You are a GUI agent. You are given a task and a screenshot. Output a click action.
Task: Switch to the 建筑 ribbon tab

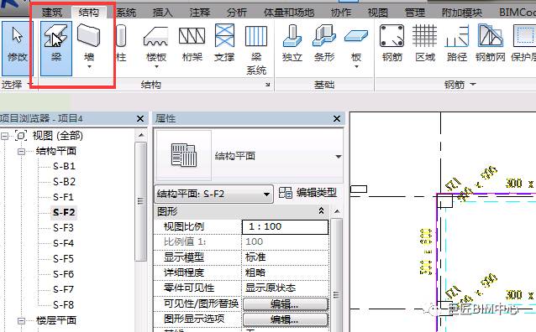point(52,13)
